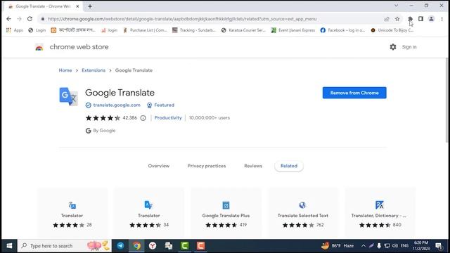450x253 pixels.
Task: Click the star rating of Google Translate
Action: pos(103,118)
